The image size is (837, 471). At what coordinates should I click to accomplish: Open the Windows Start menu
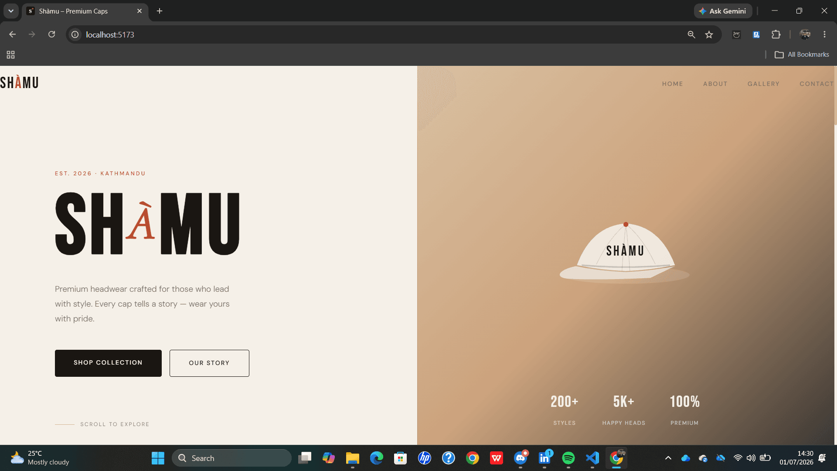point(158,458)
